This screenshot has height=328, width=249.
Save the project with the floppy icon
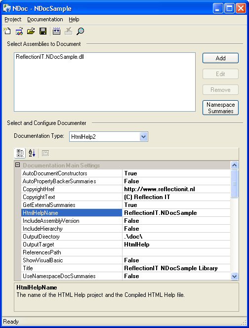click(43, 32)
